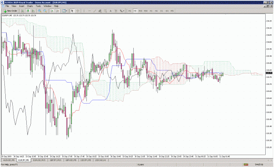
Task: Open the Charts menu
Action: (x=30, y=6)
